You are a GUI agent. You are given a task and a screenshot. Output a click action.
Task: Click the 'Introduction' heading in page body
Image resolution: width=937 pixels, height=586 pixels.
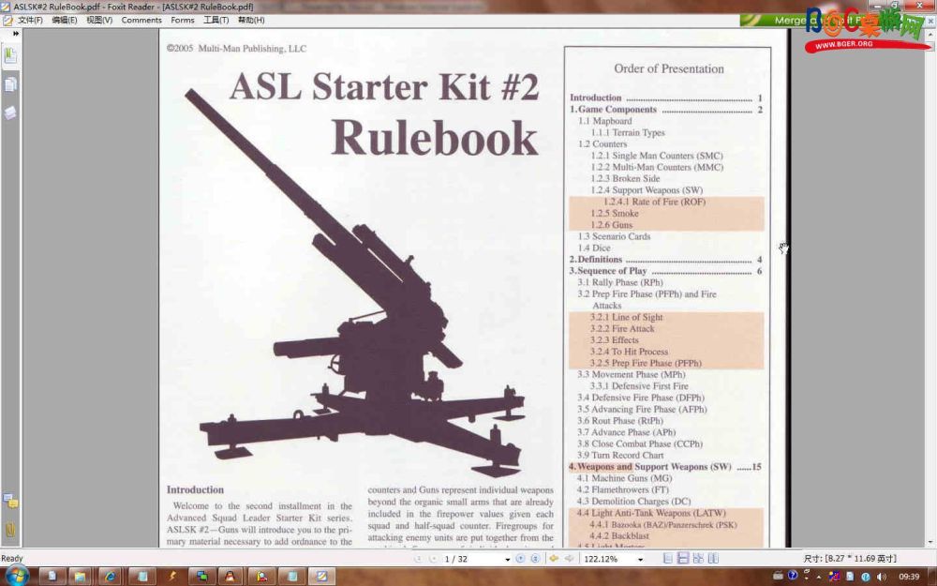pos(196,489)
